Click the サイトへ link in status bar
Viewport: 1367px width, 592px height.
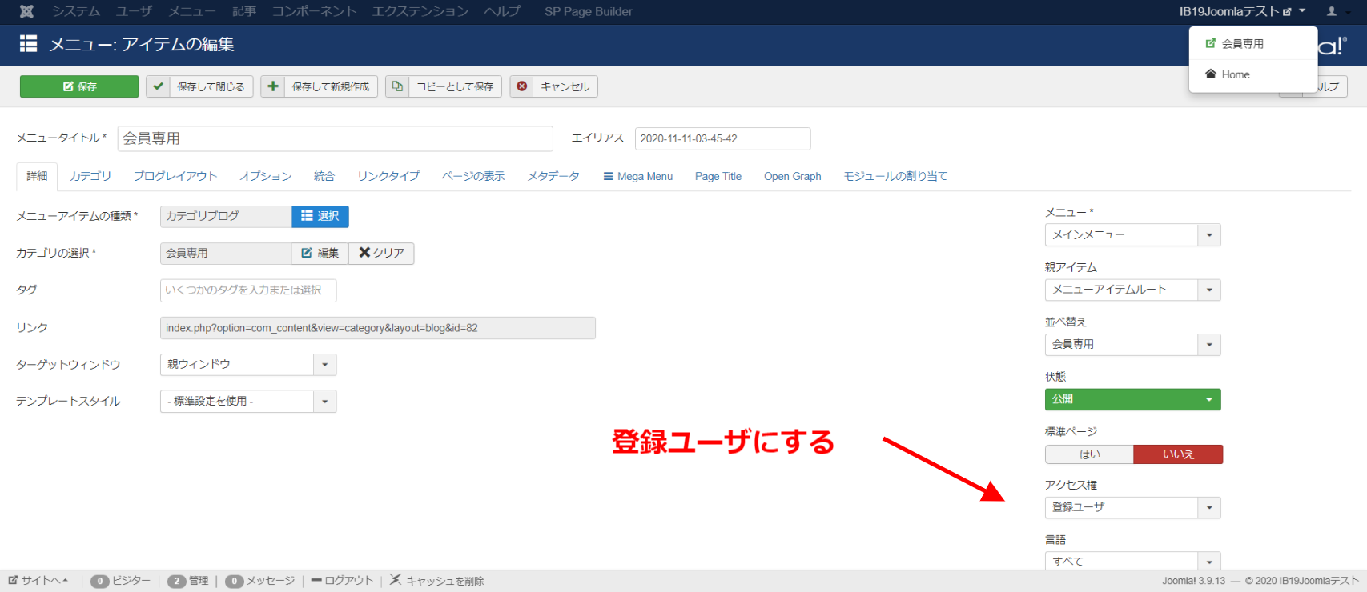coord(39,581)
